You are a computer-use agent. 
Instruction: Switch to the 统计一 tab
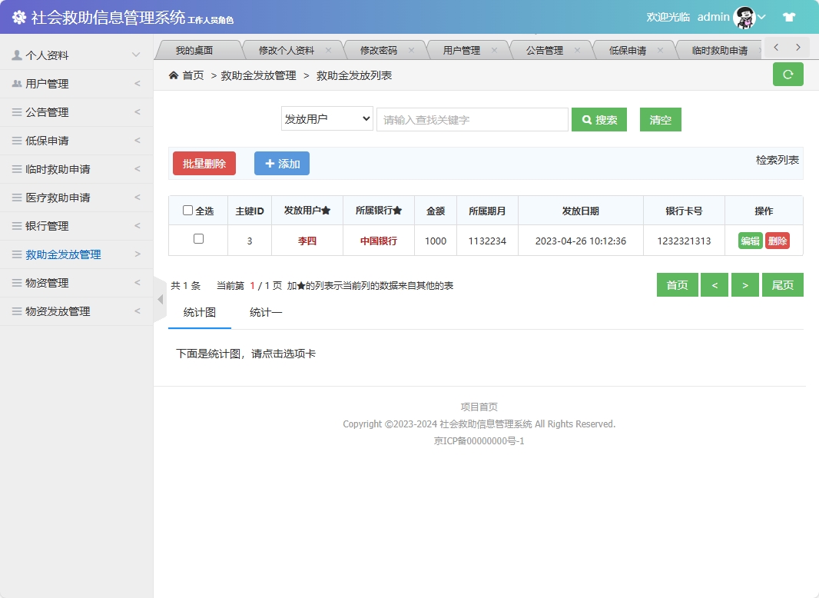[264, 313]
